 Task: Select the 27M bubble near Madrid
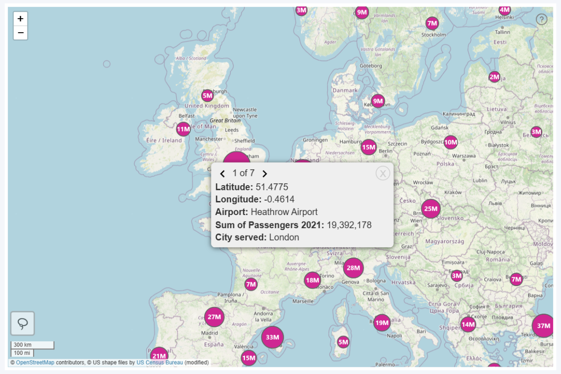pos(214,316)
